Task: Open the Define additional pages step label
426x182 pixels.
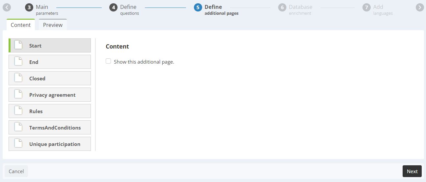Action: coord(222,10)
